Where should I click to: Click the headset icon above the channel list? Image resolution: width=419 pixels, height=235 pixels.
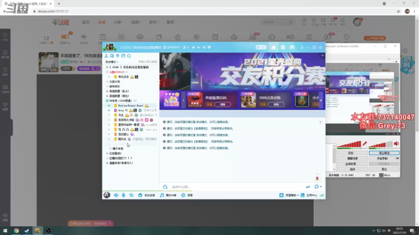click(112, 56)
